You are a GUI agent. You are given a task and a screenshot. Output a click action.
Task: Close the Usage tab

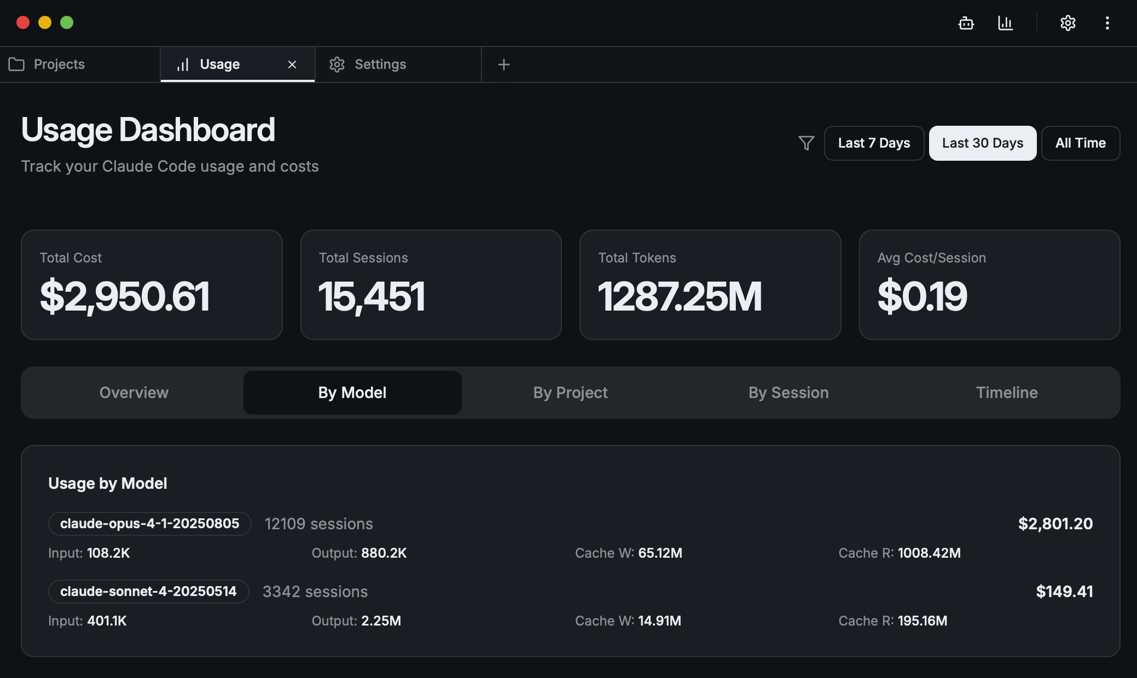tap(292, 64)
